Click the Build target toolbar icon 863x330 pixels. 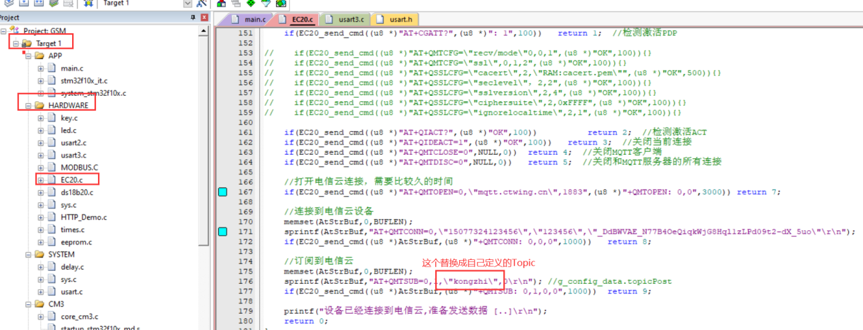24,3
